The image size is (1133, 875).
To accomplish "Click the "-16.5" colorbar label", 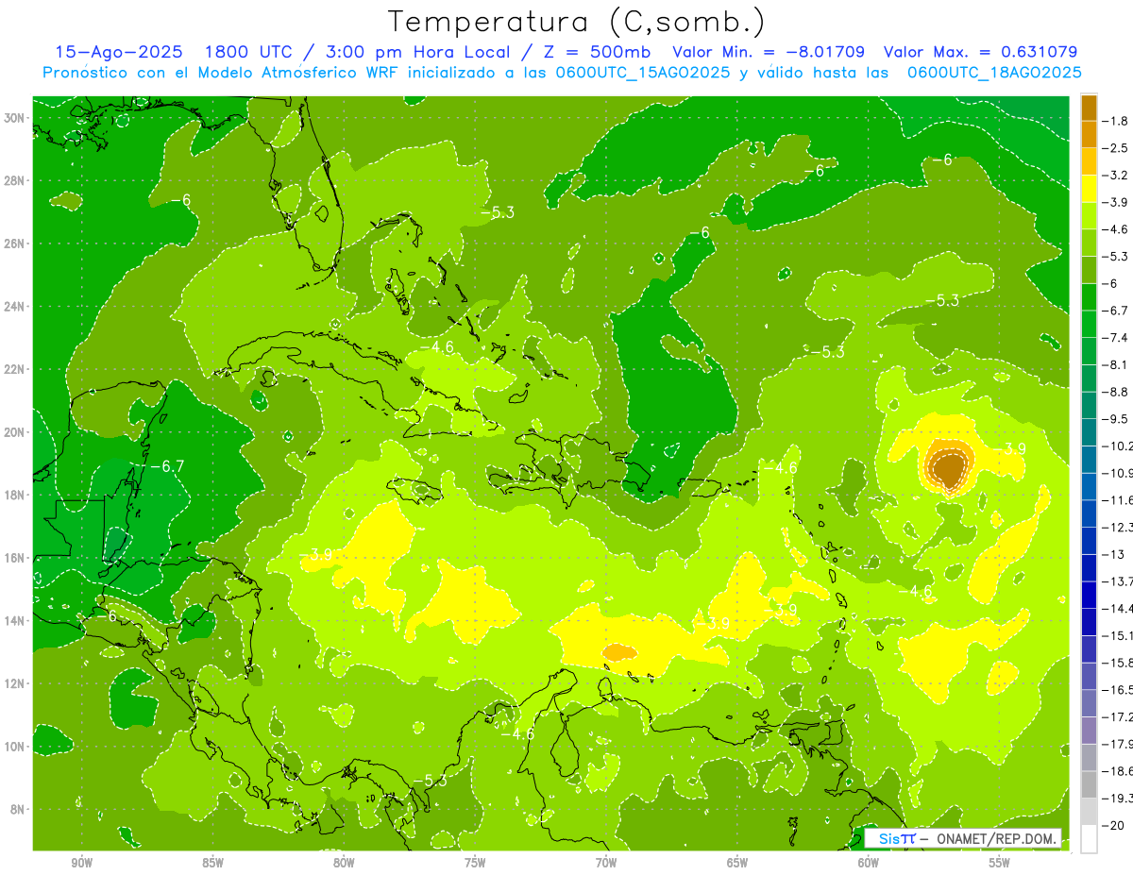I will [1117, 690].
